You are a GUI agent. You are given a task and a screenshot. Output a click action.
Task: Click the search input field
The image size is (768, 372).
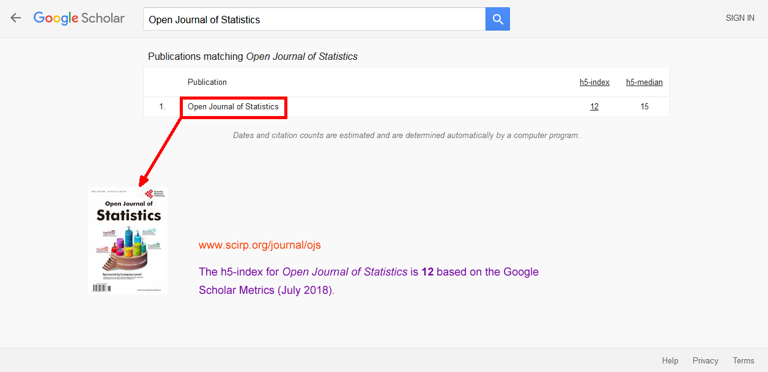pyautogui.click(x=314, y=19)
